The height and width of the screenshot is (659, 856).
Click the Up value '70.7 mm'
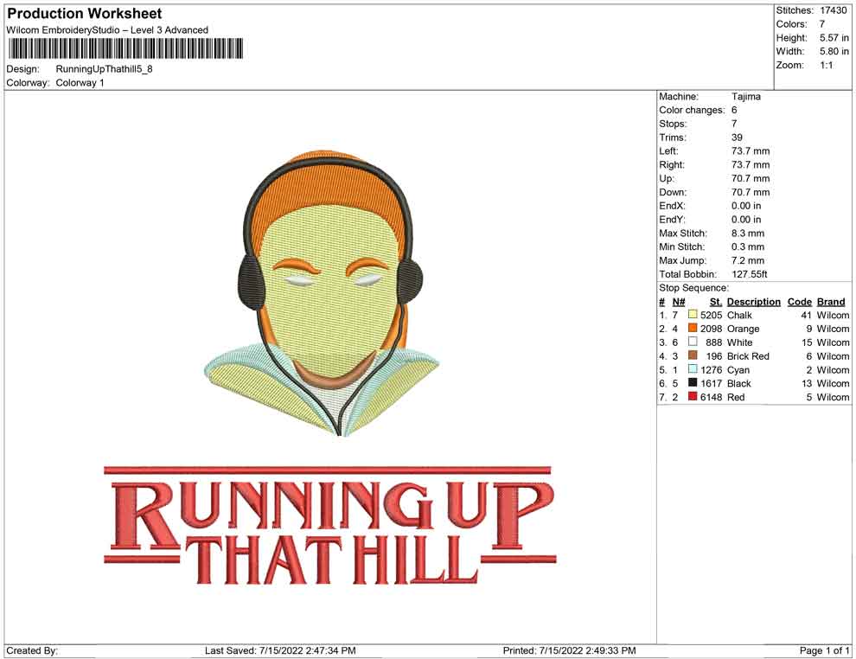(751, 178)
